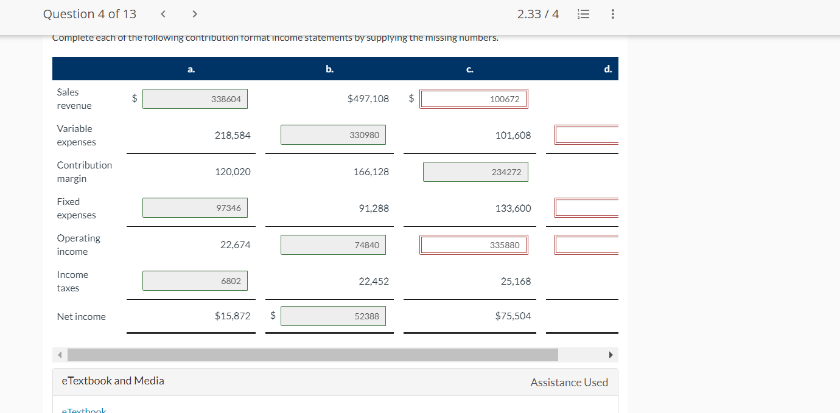This screenshot has width=840, height=413.
Task: Click the value 218,584 in column a
Action: (233, 135)
